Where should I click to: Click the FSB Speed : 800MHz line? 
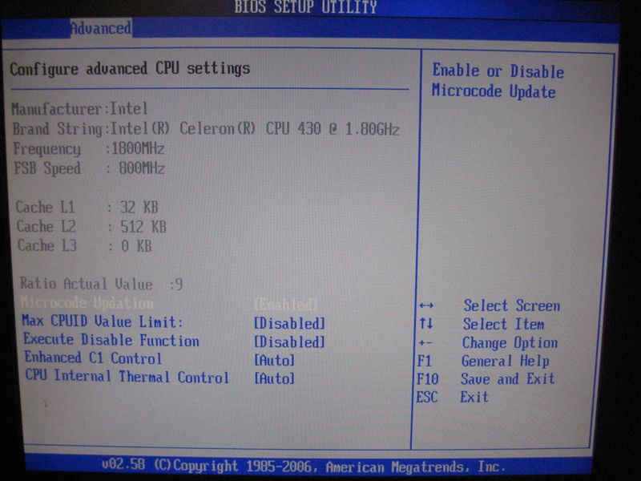tap(90, 168)
